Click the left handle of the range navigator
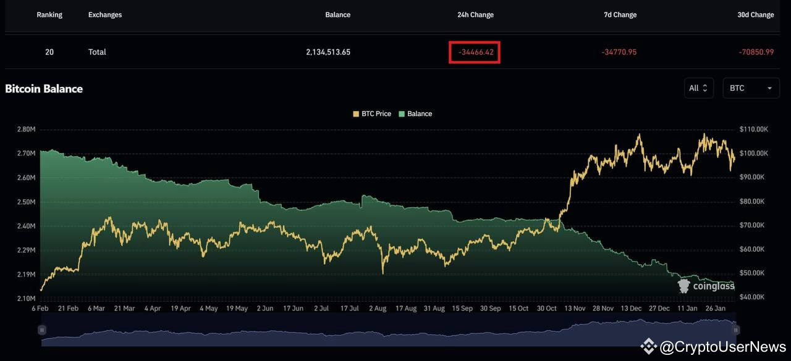This screenshot has height=361, width=791. click(42, 330)
